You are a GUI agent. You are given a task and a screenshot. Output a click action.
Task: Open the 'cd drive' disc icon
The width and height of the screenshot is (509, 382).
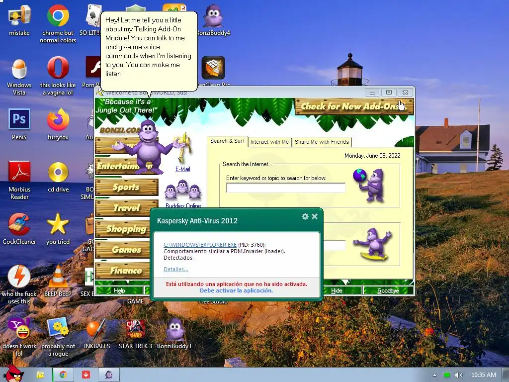pos(58,172)
